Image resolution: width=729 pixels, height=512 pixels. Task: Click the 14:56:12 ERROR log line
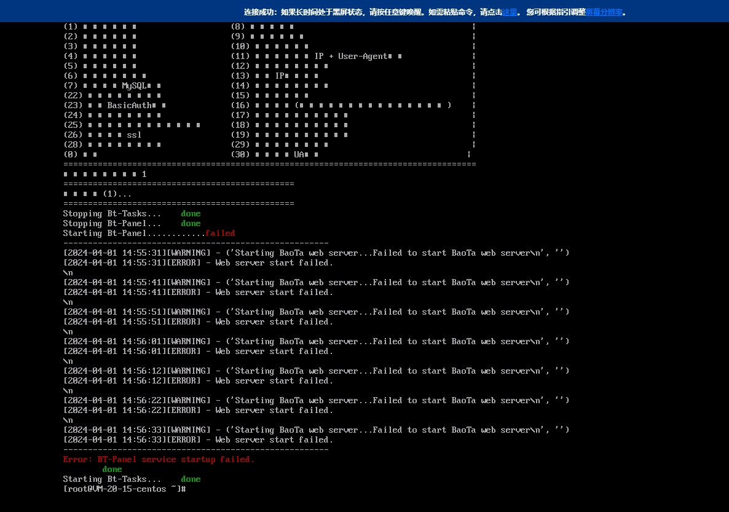tap(198, 381)
